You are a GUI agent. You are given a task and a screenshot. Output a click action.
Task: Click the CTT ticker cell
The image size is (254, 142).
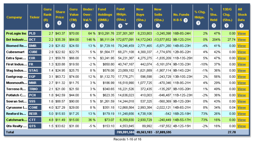[x=35, y=120]
